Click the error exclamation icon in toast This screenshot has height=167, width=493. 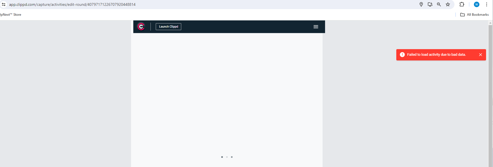402,55
